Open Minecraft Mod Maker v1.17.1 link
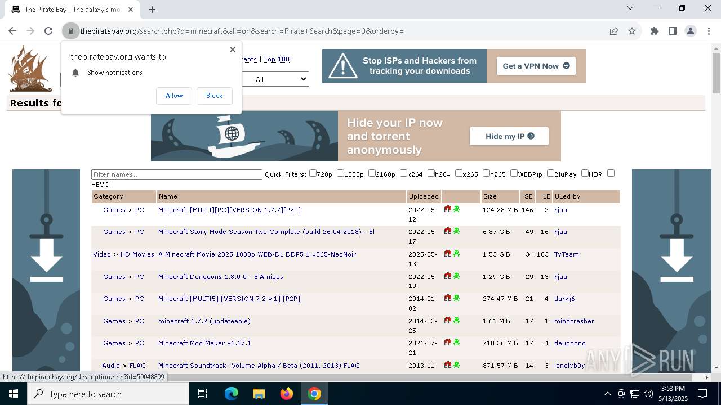The height and width of the screenshot is (405, 721). (204, 343)
